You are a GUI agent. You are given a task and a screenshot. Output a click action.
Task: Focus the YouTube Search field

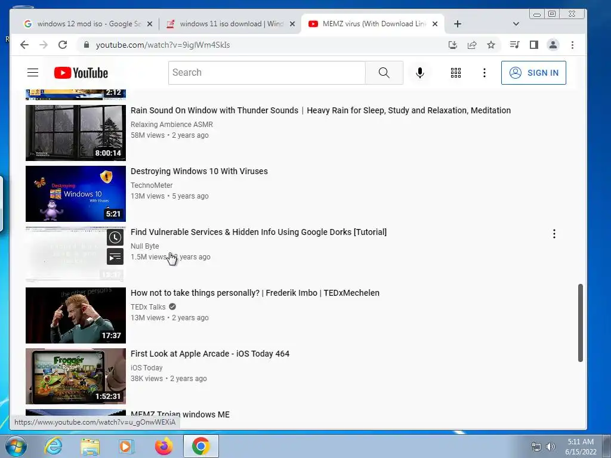coord(267,73)
